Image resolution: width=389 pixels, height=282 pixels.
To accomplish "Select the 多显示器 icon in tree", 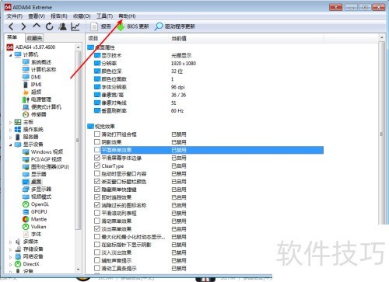I will pyautogui.click(x=26, y=190).
